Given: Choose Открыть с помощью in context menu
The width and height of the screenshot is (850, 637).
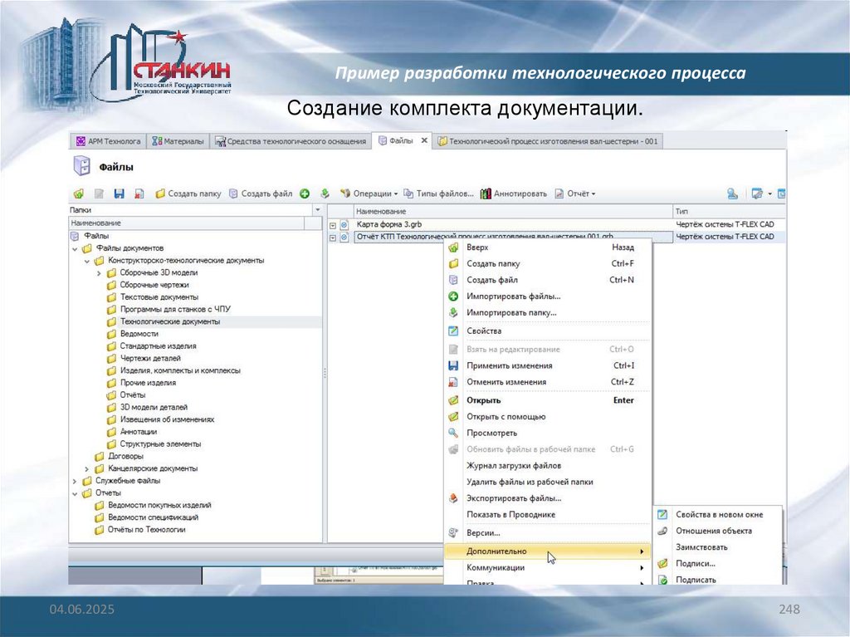Looking at the screenshot, I should pos(548,417).
